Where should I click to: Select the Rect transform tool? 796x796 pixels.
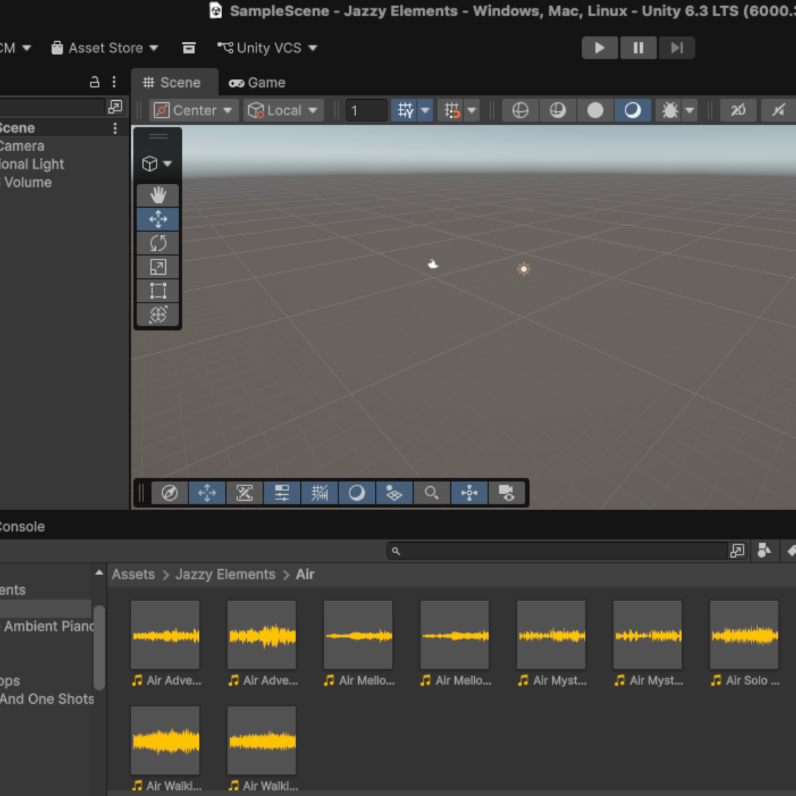(x=158, y=291)
